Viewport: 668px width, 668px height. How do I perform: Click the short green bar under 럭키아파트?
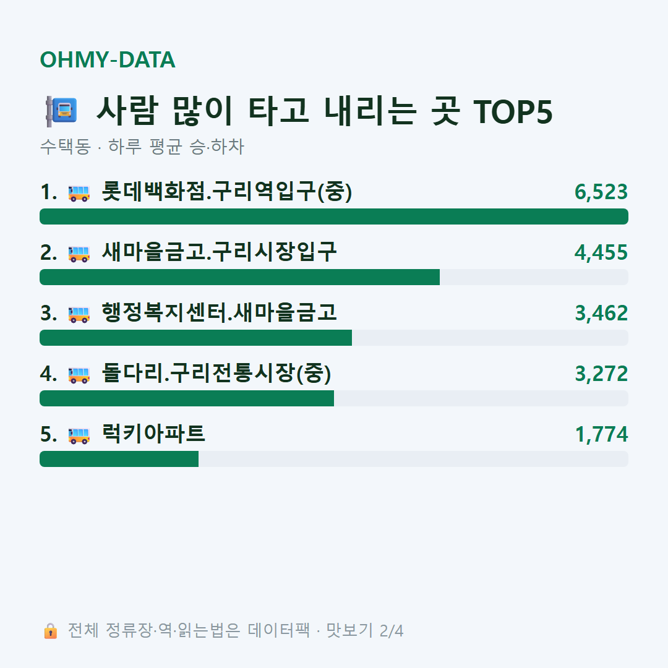119,458
